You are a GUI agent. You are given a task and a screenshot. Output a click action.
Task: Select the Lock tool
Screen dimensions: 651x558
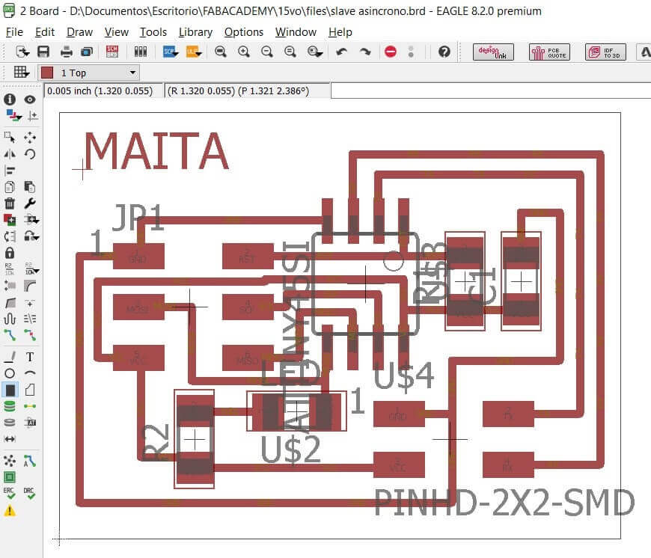[x=10, y=253]
